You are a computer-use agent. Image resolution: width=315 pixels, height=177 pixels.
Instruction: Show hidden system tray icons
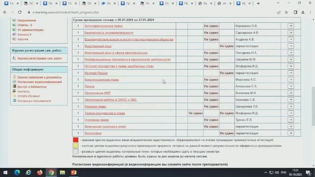click(x=266, y=173)
